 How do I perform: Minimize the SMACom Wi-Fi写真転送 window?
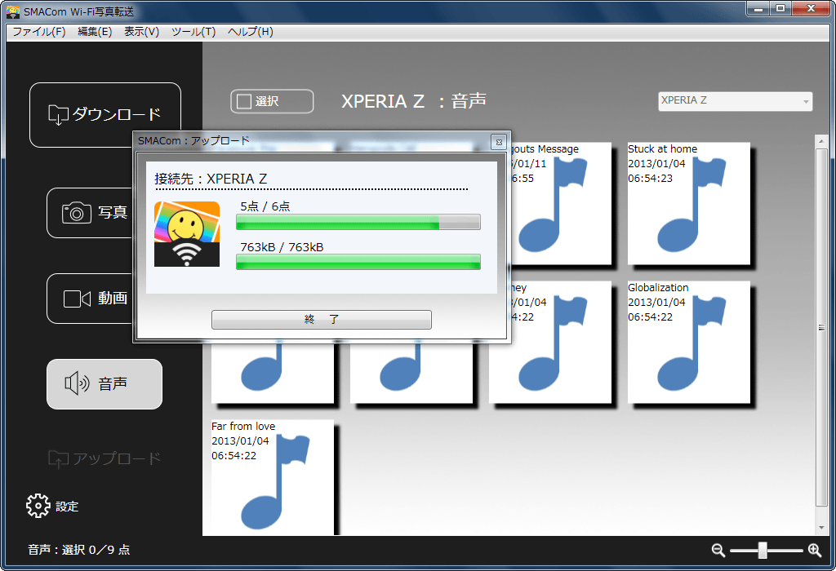[x=758, y=9]
